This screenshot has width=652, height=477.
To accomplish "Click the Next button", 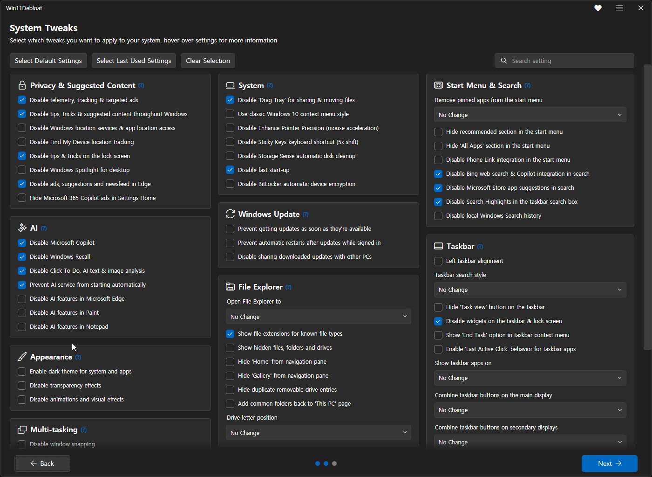I will (610, 463).
